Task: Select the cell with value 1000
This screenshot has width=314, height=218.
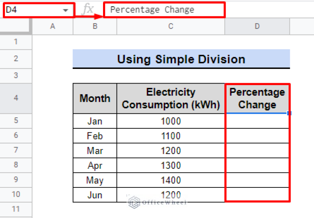Action: [x=171, y=121]
